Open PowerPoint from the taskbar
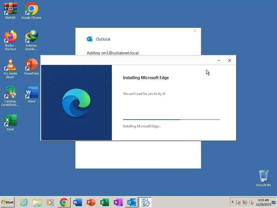This screenshot has height=208, width=277. click(x=91, y=202)
